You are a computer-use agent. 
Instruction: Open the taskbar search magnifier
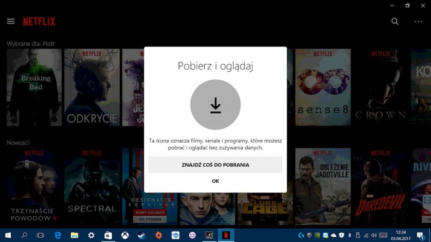24,235
